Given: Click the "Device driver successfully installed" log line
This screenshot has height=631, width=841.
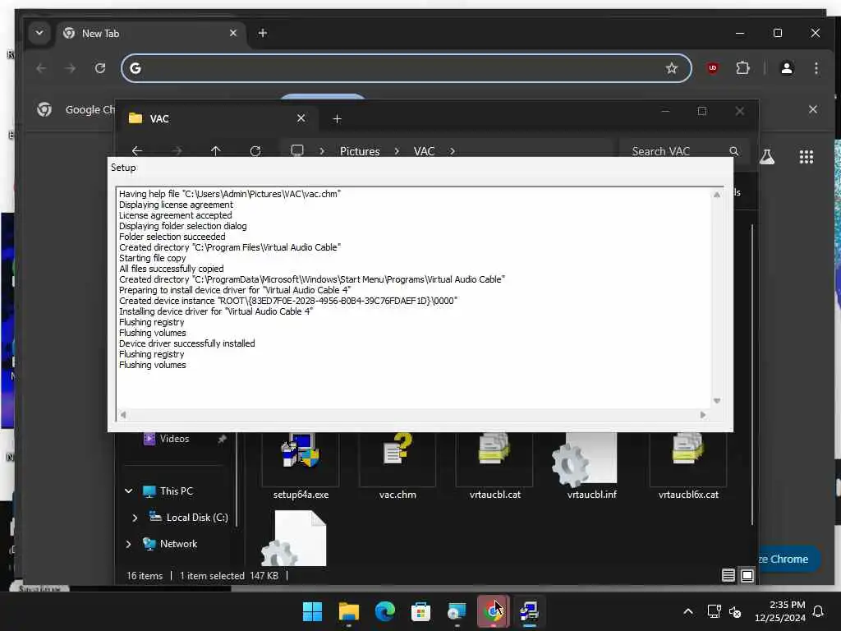Looking at the screenshot, I should coord(187,343).
